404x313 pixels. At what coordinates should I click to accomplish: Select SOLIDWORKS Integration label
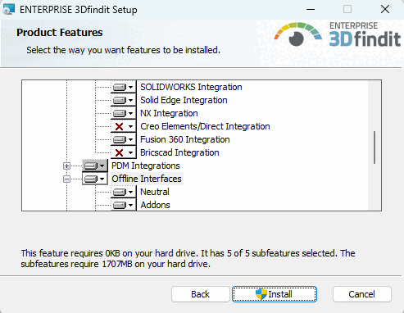(191, 87)
